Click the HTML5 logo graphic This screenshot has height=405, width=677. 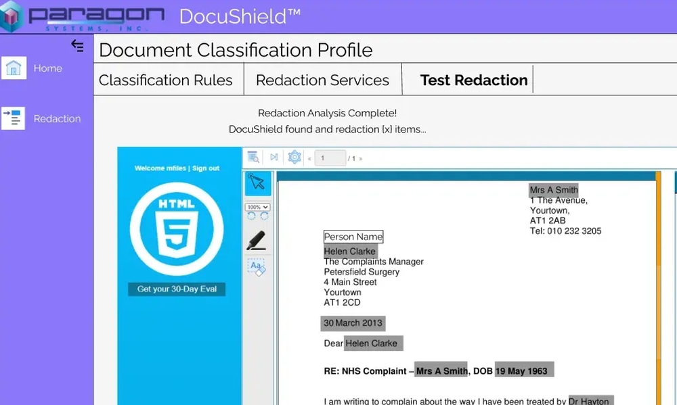177,229
